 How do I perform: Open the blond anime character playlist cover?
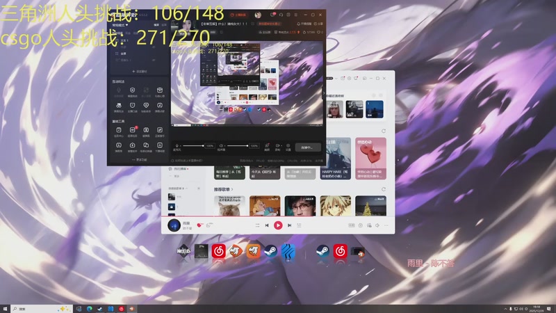pos(336,206)
